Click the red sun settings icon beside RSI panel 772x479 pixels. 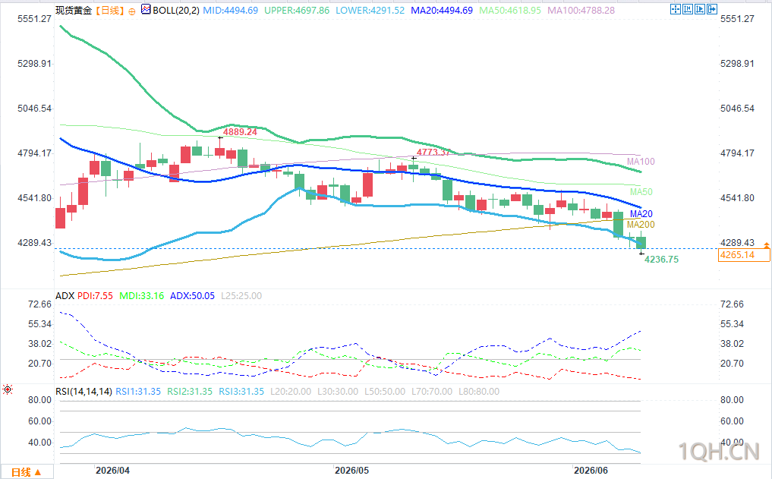8,390
